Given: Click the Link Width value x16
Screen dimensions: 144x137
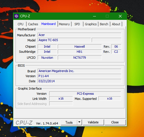Looking at the screenshot, I should (x=61, y=99).
